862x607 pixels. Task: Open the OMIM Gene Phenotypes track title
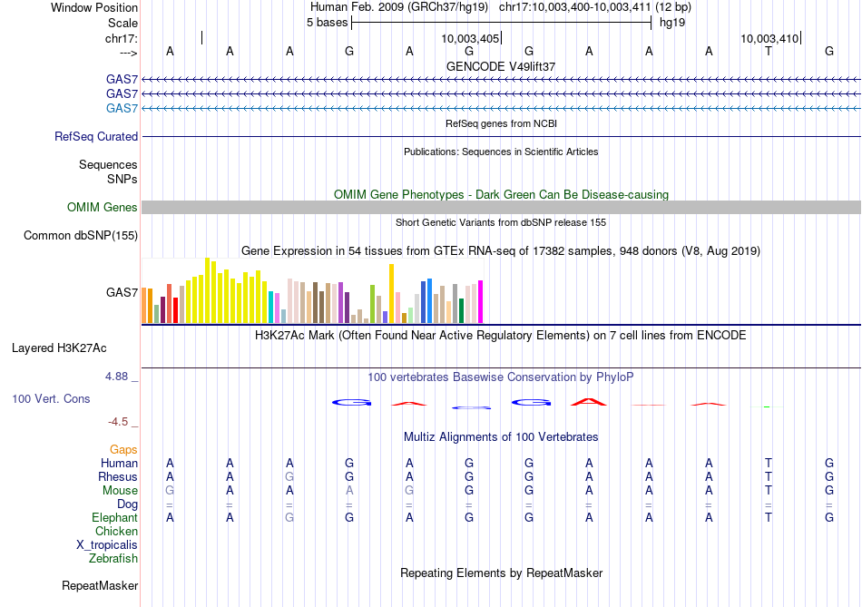501,195
